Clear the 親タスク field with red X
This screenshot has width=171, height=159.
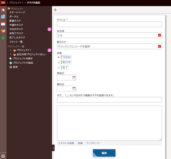pos(160,46)
